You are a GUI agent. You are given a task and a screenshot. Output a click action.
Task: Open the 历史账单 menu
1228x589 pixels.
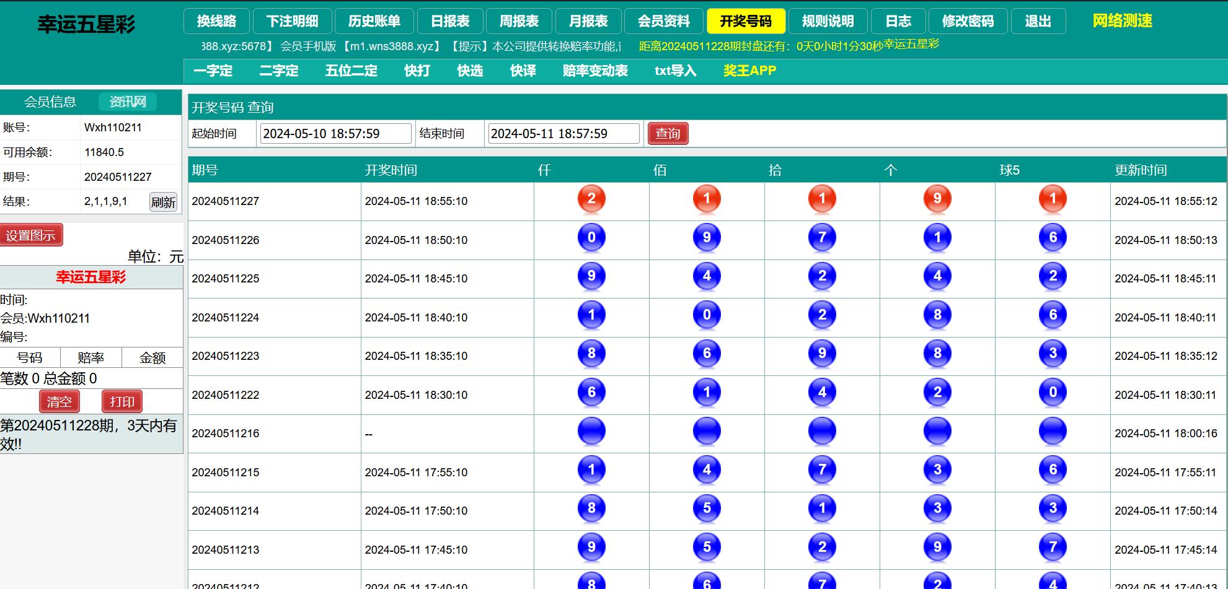(x=374, y=21)
